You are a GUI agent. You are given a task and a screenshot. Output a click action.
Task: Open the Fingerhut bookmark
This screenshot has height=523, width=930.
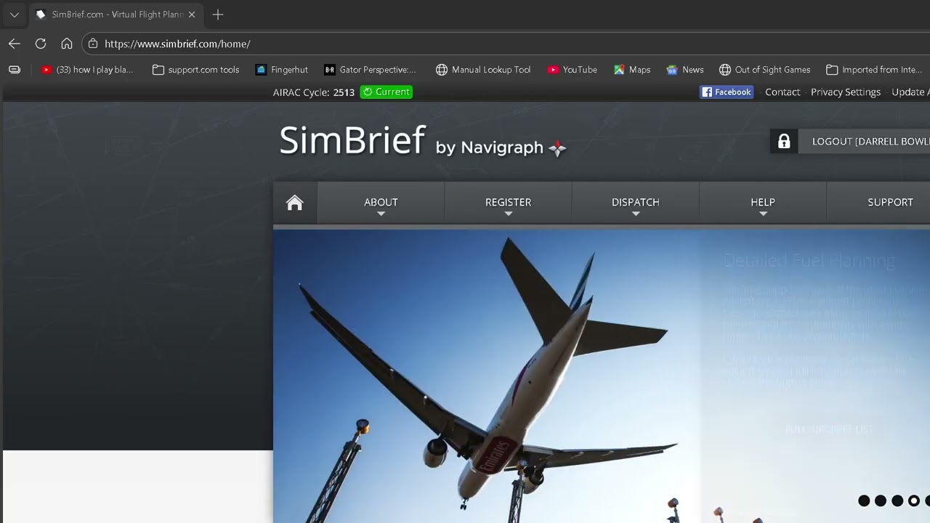coord(282,70)
